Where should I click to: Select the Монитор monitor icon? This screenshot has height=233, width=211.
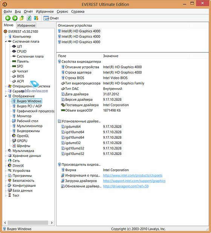click(x=14, y=116)
